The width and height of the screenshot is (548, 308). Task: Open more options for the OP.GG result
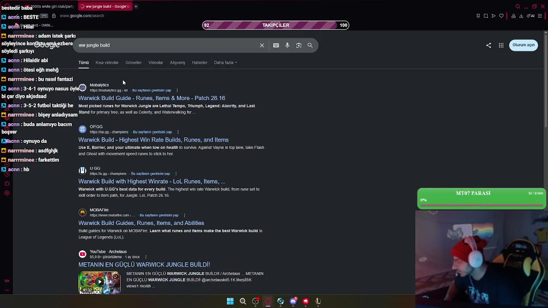pyautogui.click(x=178, y=132)
